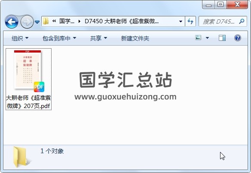This screenshot has height=173, width=251.
Task: Toggle the preview pane icon
Action: (222, 38)
